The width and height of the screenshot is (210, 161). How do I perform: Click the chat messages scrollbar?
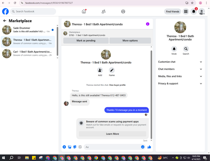pos(151,95)
